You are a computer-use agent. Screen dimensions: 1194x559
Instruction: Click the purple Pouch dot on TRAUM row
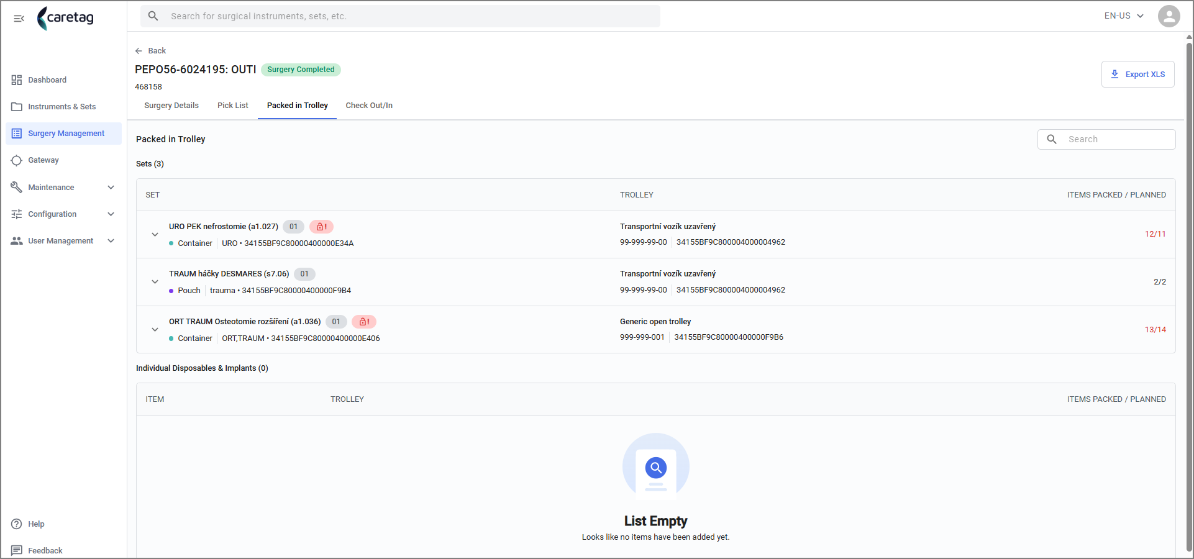coord(171,291)
